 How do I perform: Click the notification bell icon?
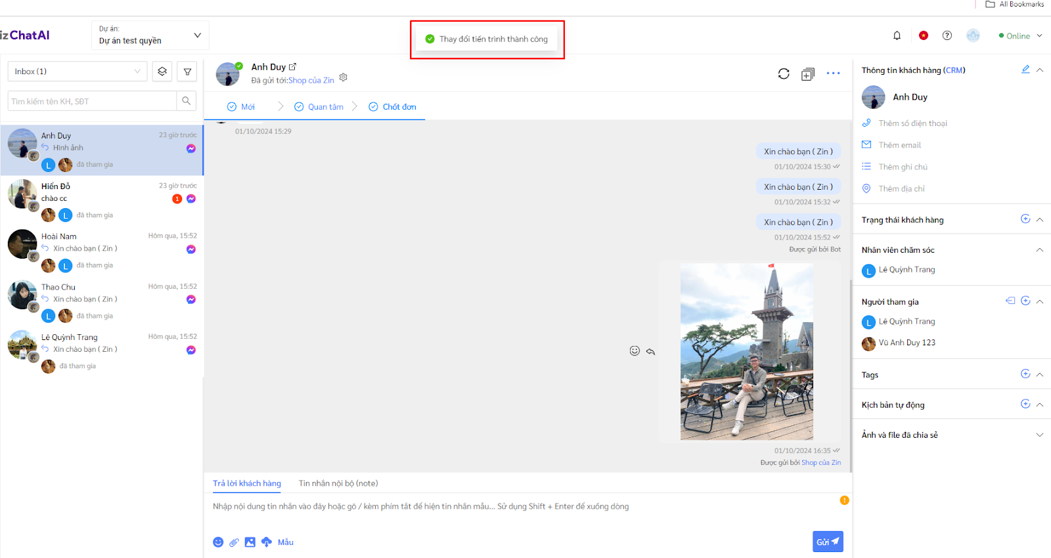(897, 35)
